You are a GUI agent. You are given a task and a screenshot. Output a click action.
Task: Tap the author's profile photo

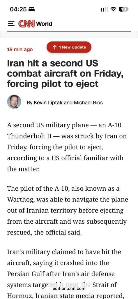point(14,102)
